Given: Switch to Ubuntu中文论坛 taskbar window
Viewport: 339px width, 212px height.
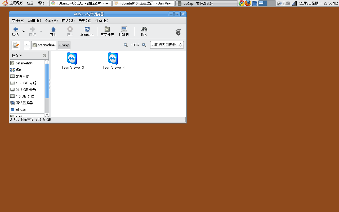Looking at the screenshot, I should tap(81, 3).
